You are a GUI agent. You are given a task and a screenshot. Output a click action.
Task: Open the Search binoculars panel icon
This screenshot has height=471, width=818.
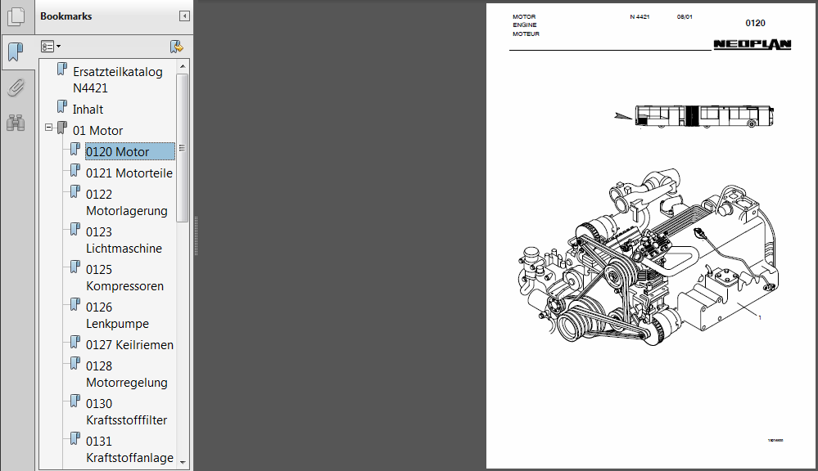coord(16,123)
